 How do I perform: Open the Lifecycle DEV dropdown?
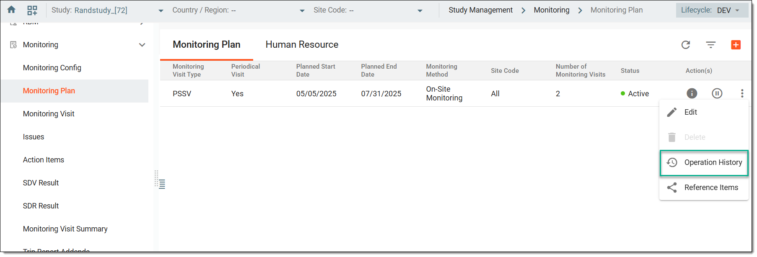(x=712, y=10)
